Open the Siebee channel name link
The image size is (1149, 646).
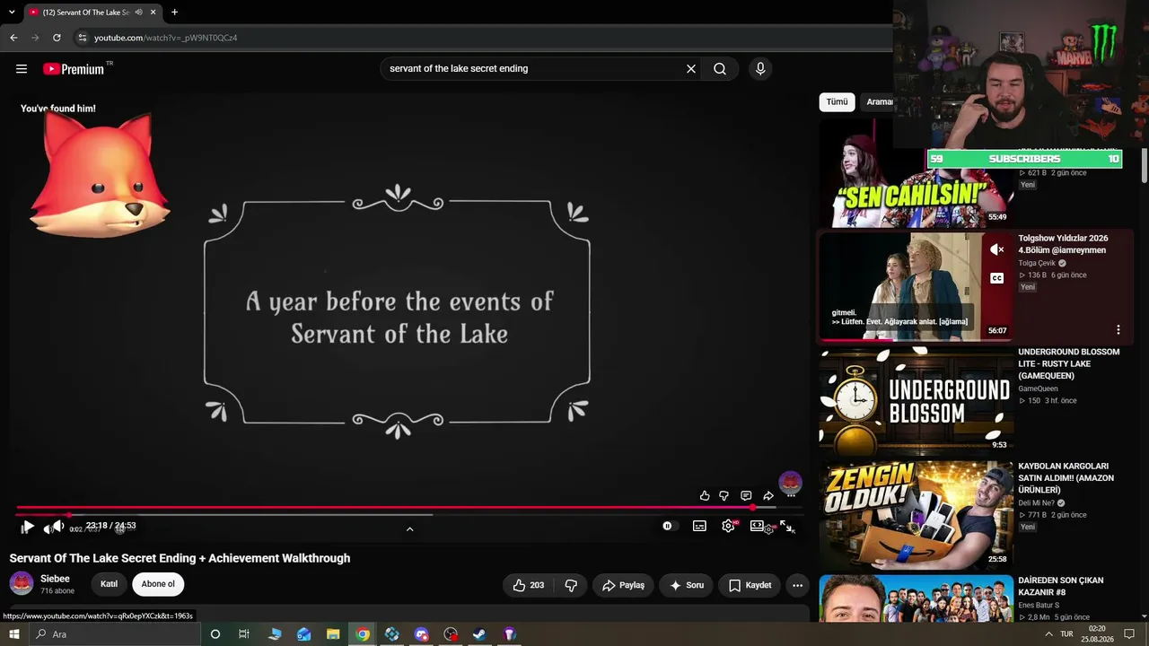point(55,579)
